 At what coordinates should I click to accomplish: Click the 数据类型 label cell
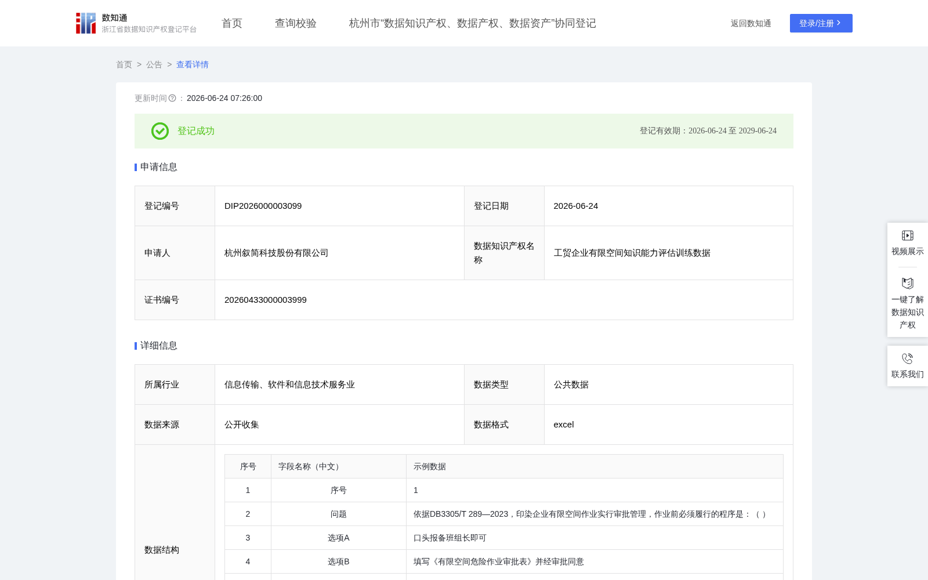(x=504, y=385)
